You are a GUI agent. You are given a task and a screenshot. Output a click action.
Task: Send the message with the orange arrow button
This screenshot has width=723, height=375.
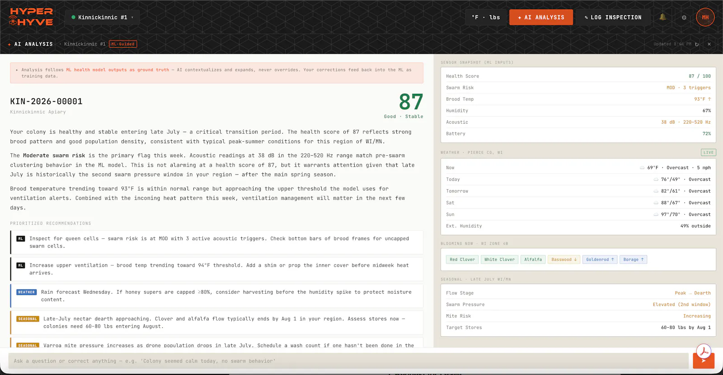coord(704,361)
